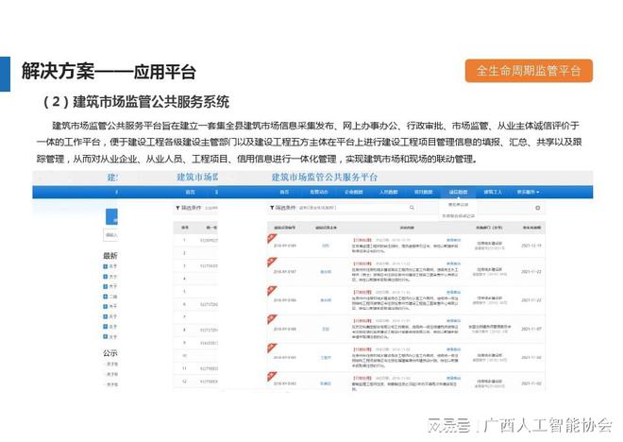Switch to the 企业数据 navigation tab

[x=354, y=192]
